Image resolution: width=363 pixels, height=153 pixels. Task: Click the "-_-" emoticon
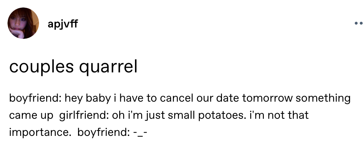[x=140, y=133]
